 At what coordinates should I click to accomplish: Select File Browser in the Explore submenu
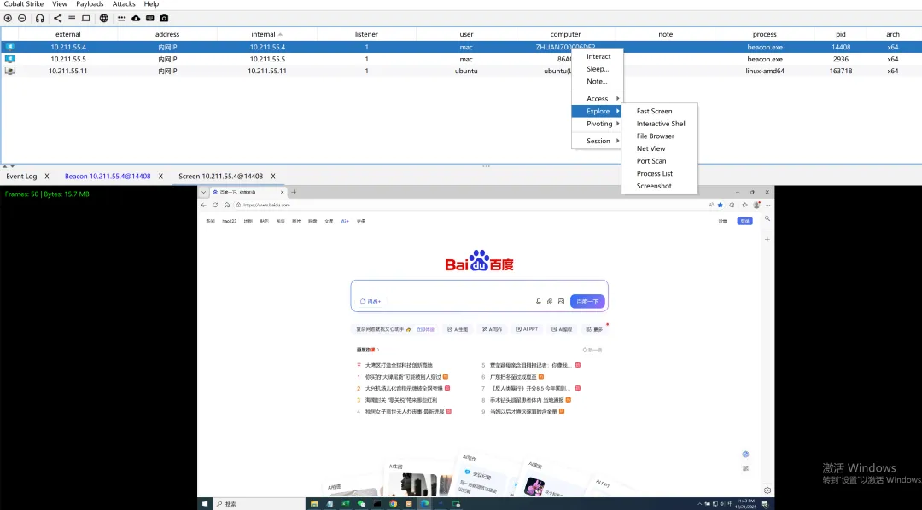(x=659, y=136)
